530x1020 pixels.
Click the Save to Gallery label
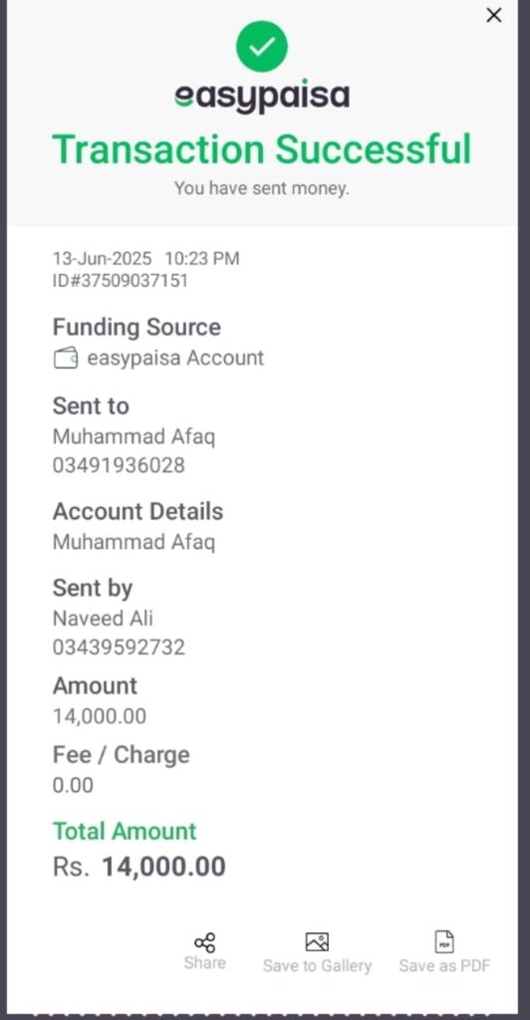317,966
